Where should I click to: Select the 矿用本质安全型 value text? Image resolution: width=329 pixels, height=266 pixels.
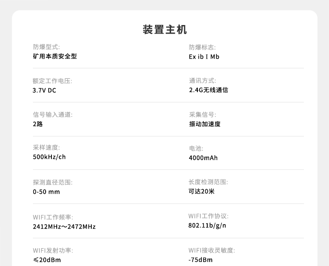(x=55, y=56)
